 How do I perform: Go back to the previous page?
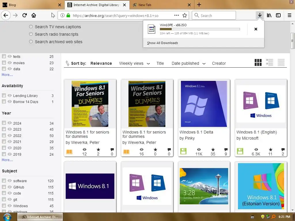(6, 15)
